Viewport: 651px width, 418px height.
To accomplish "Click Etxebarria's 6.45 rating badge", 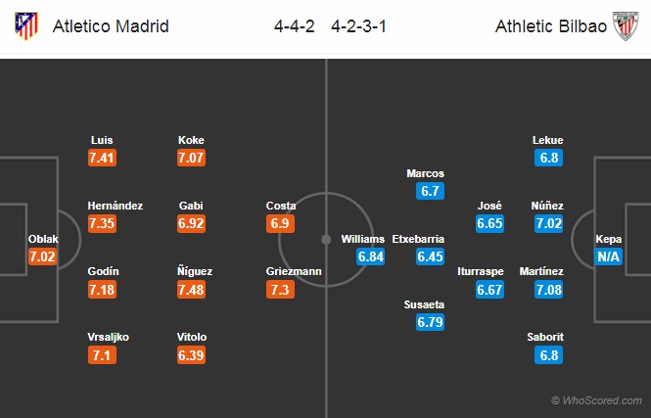I will coord(430,256).
